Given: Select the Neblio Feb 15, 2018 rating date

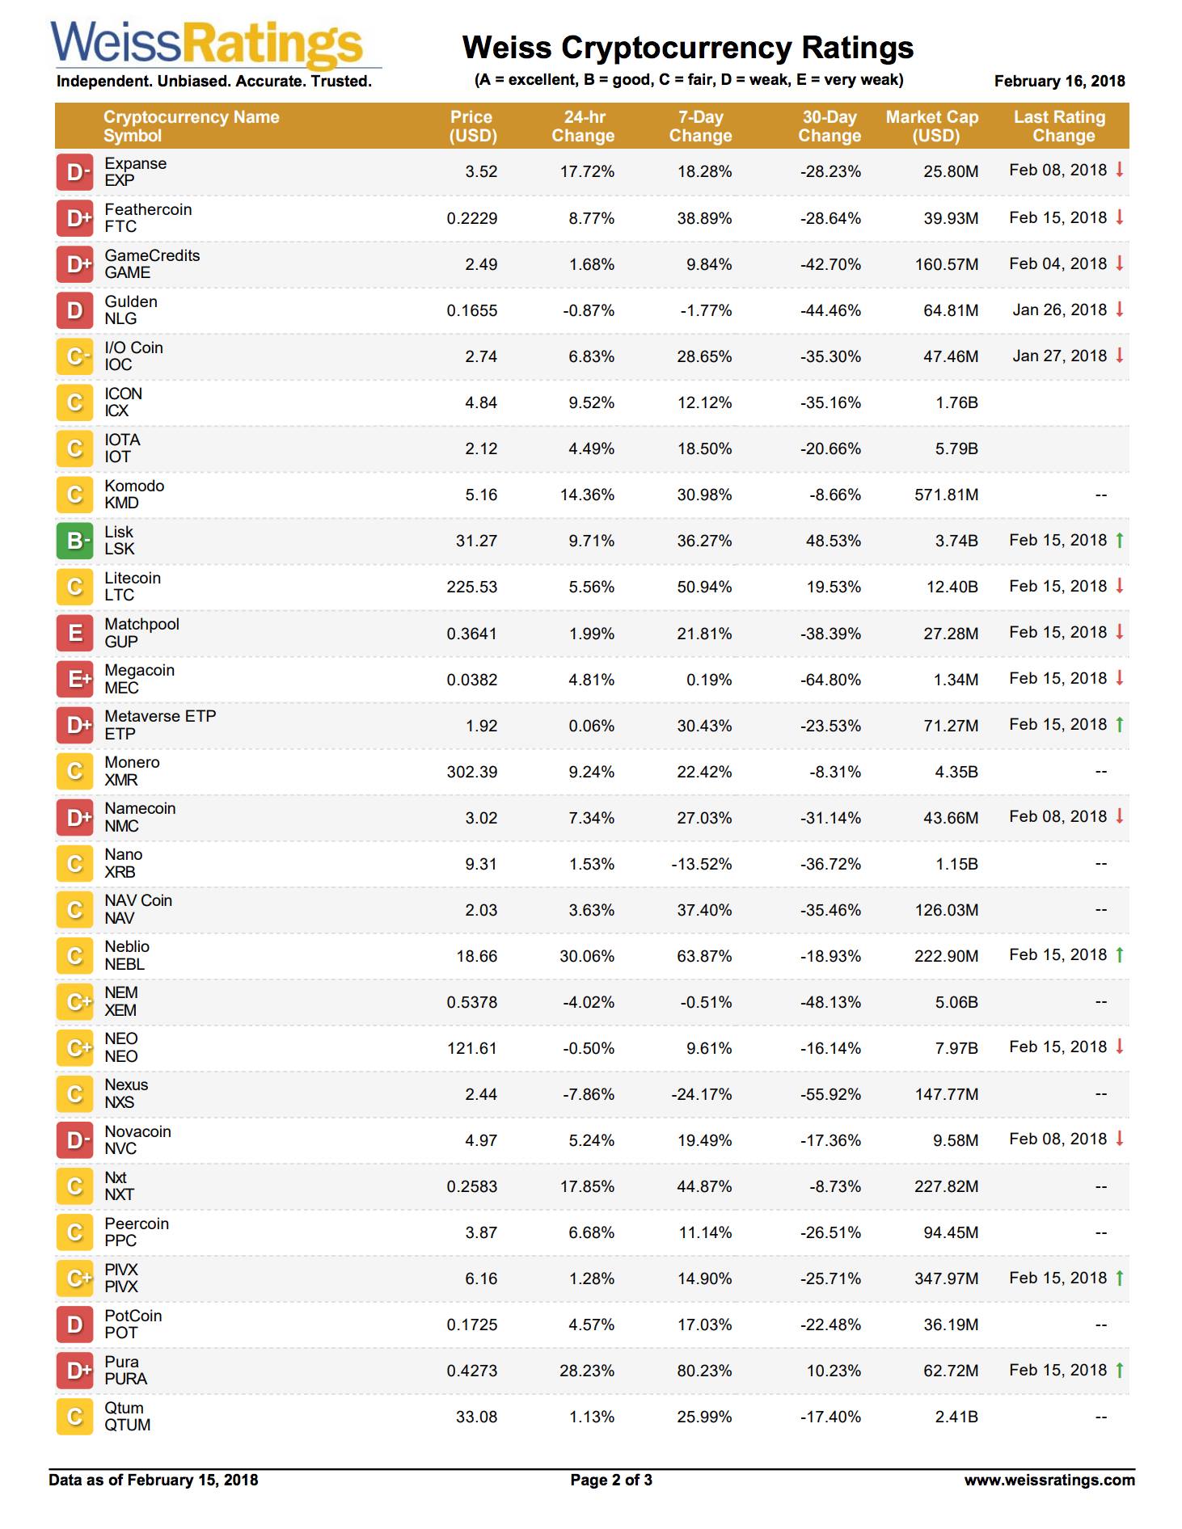Looking at the screenshot, I should coord(1057,954).
